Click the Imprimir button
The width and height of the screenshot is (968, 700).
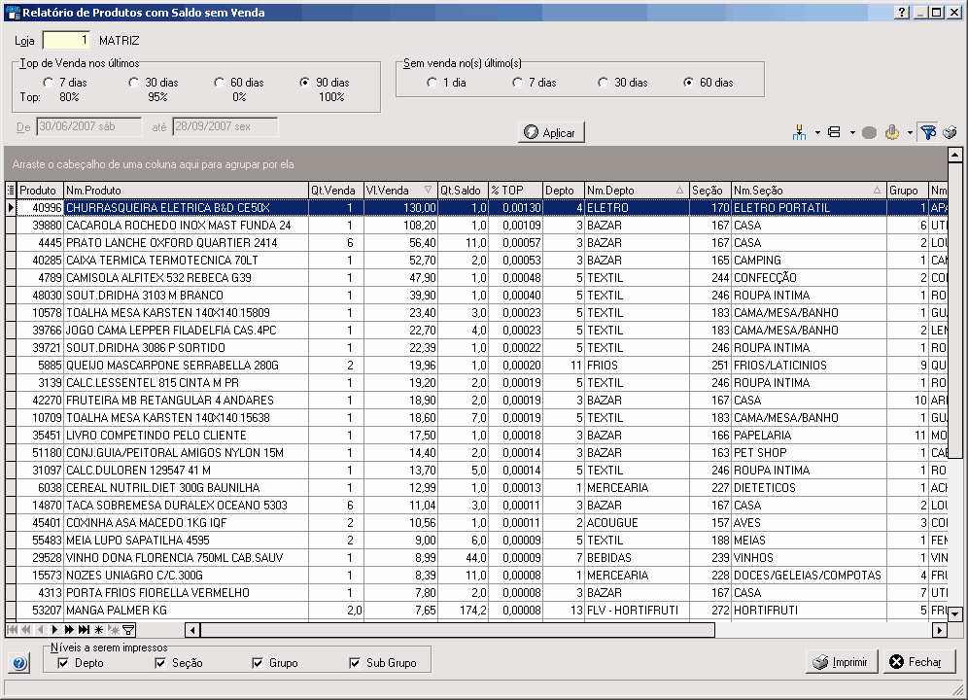(842, 662)
